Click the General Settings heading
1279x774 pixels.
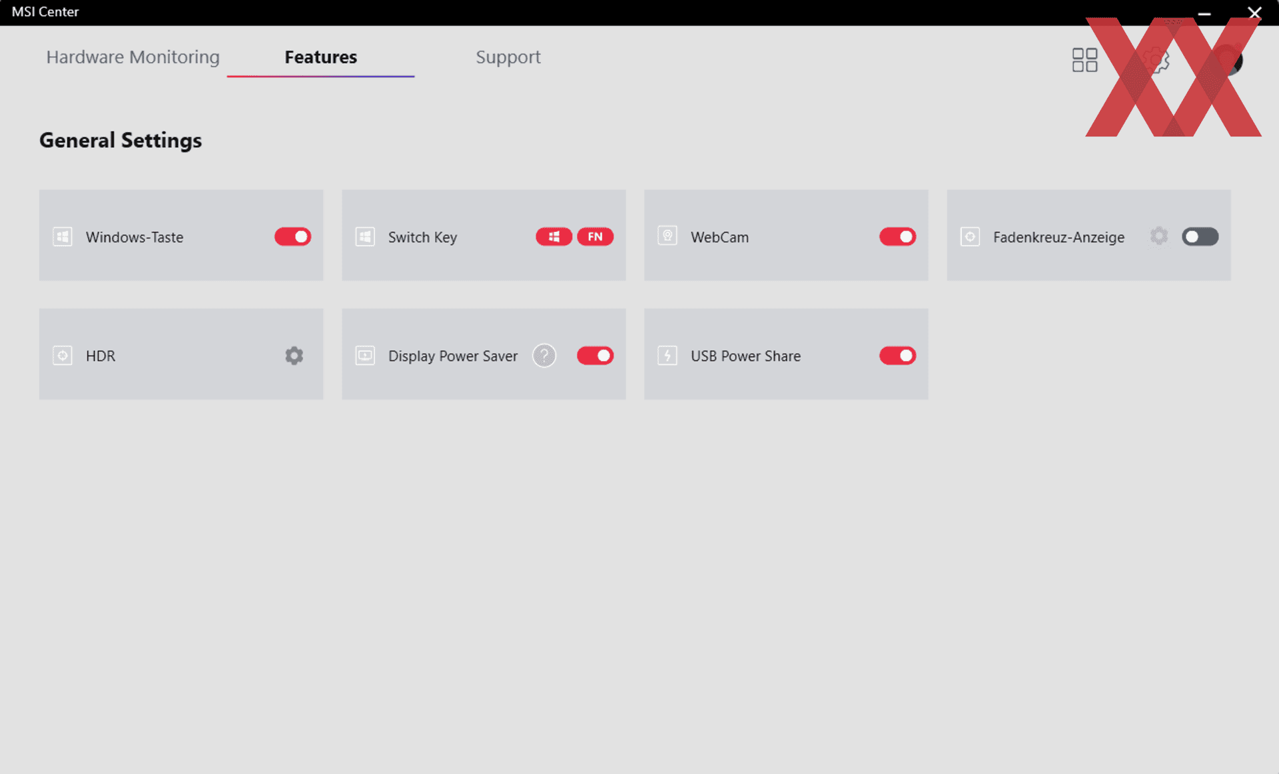pyautogui.click(x=121, y=141)
